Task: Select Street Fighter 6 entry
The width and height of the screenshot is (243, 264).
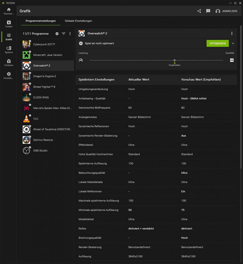Action: pos(48,87)
